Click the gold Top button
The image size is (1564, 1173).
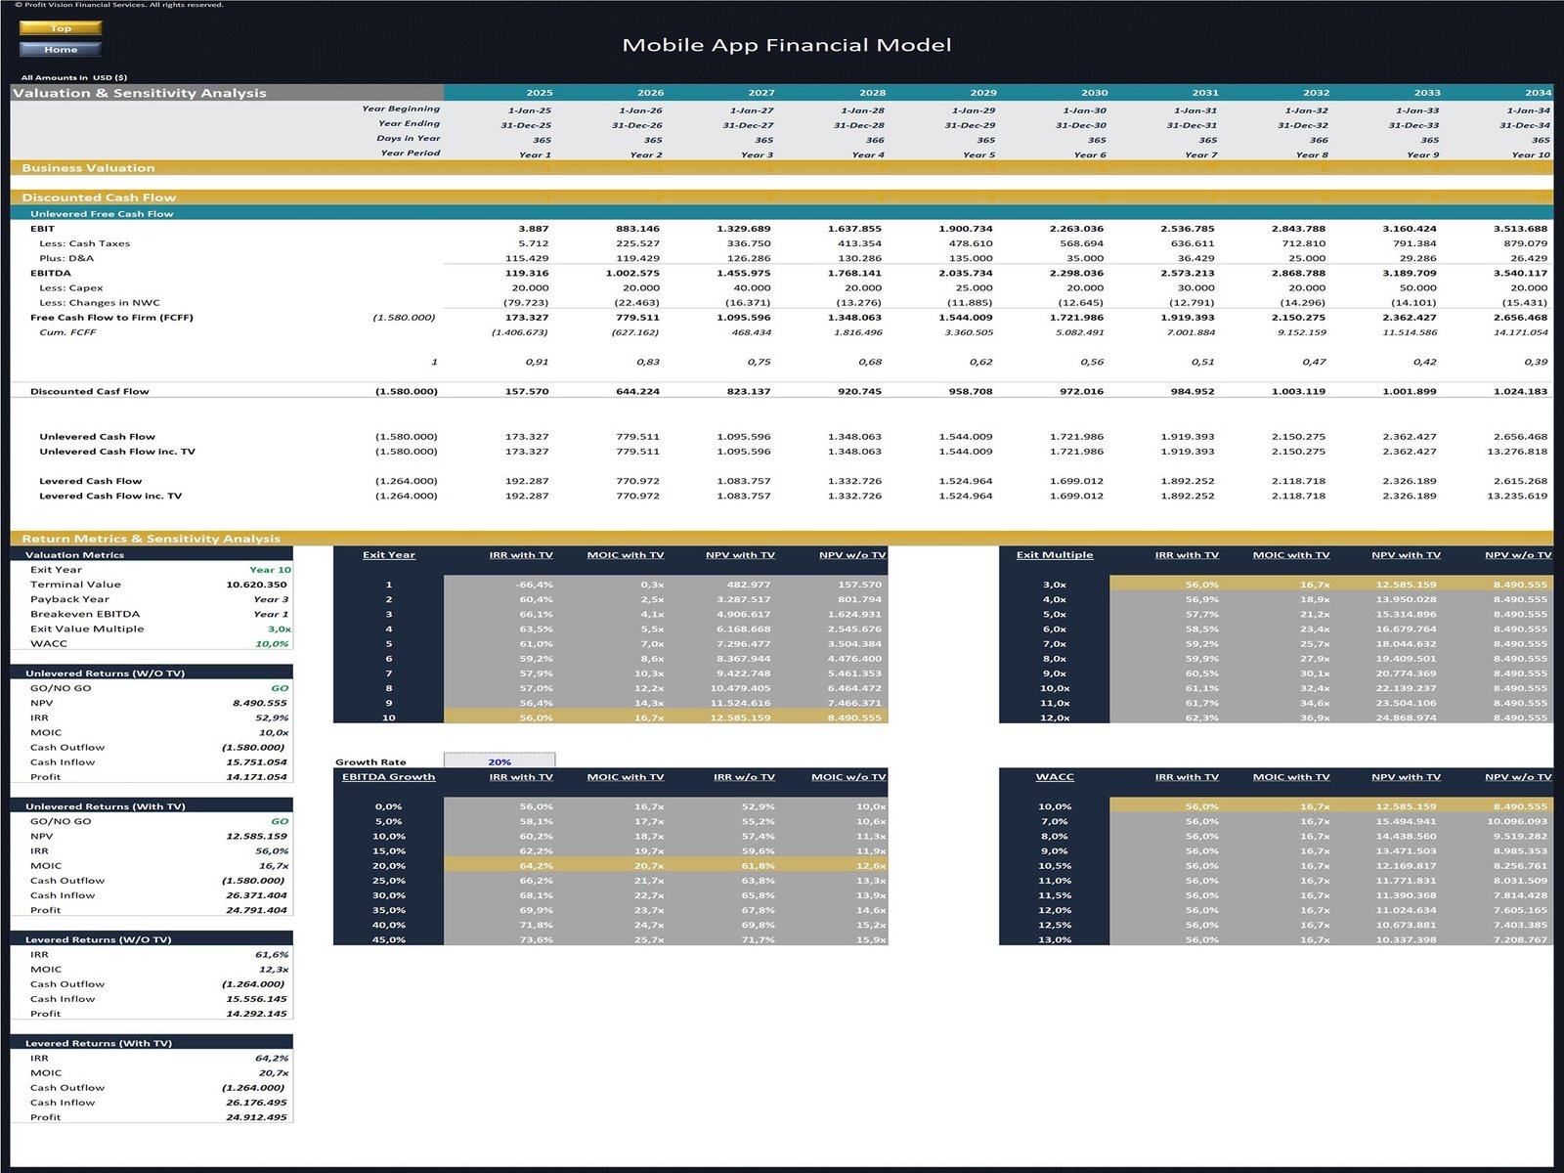tap(61, 28)
